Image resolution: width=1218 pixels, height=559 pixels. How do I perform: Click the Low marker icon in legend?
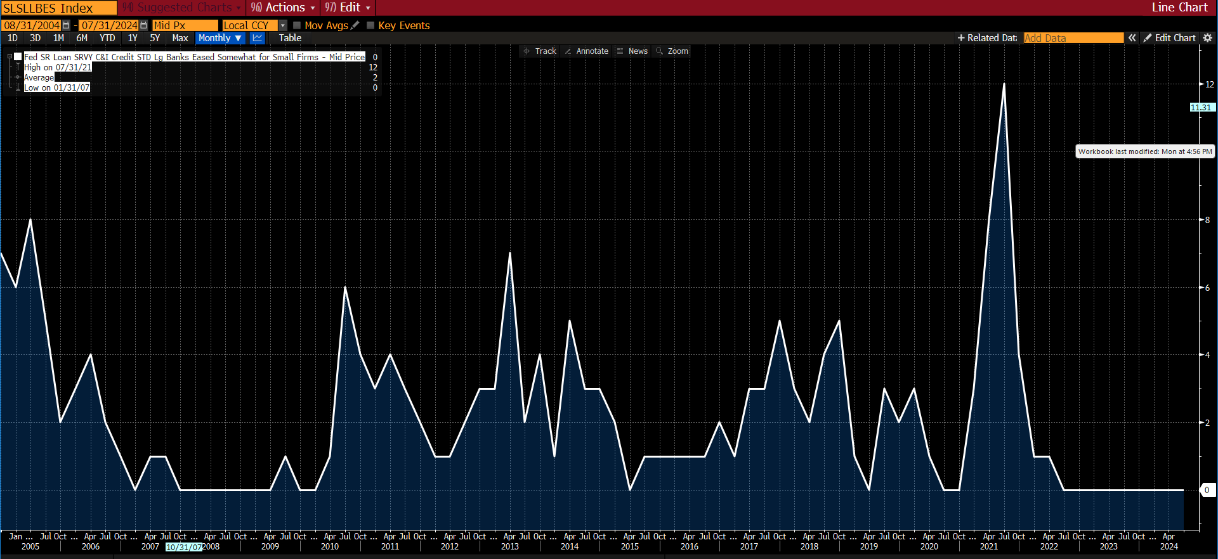[x=18, y=87]
